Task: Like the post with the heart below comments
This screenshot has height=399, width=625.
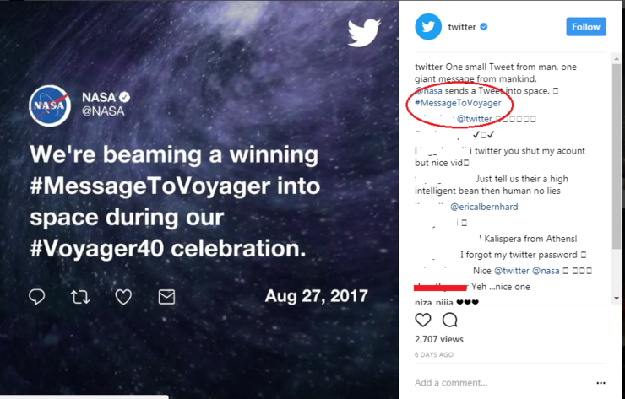Action: [423, 320]
